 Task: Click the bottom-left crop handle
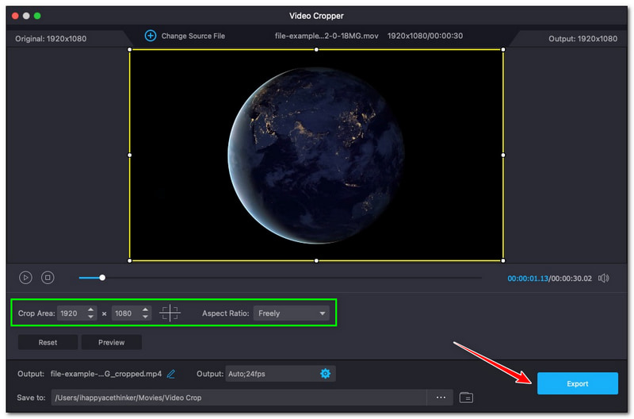click(130, 261)
